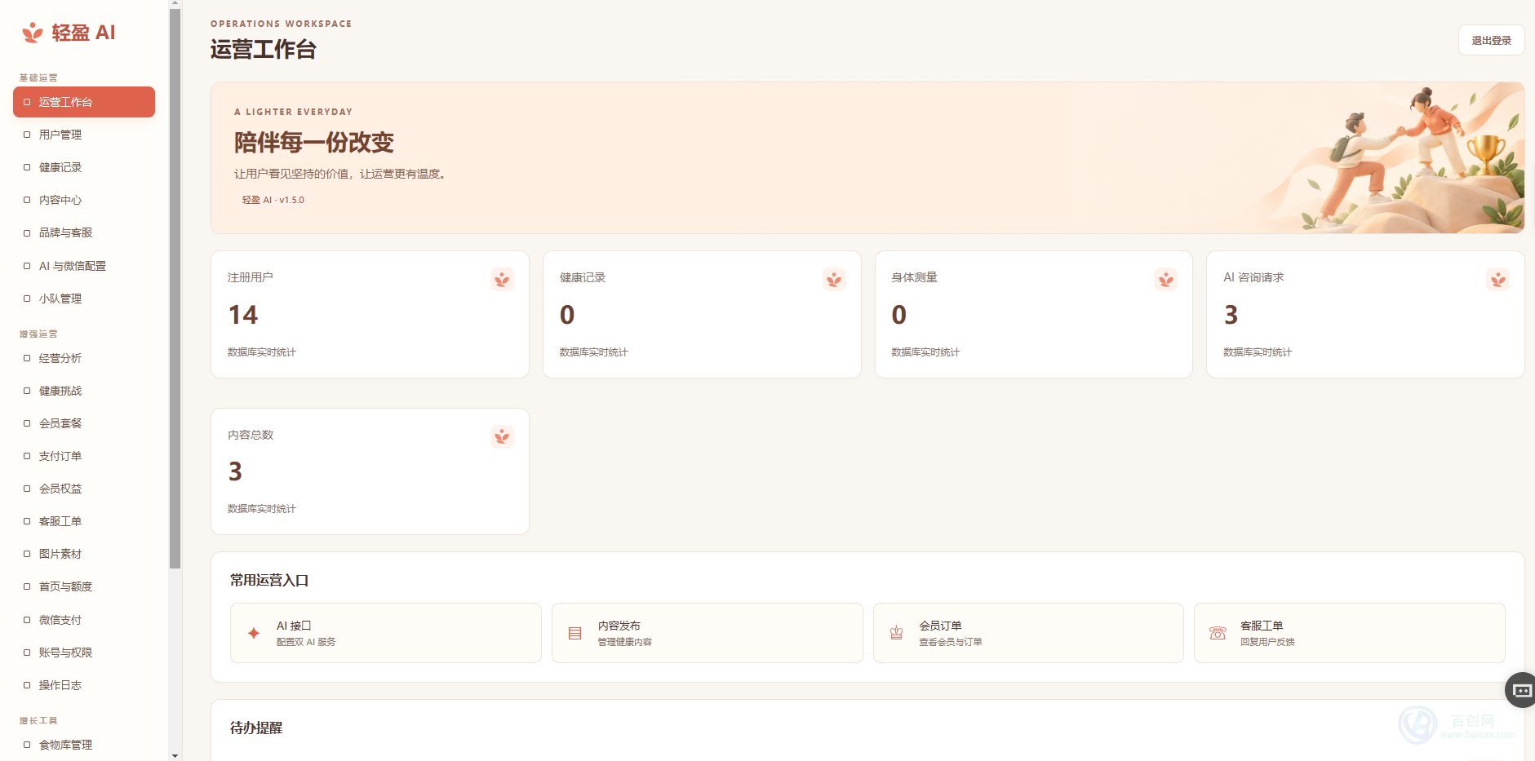This screenshot has height=761, width=1535.
Task: Click the sidebar vertical scrollbar thumb
Action: click(175, 289)
